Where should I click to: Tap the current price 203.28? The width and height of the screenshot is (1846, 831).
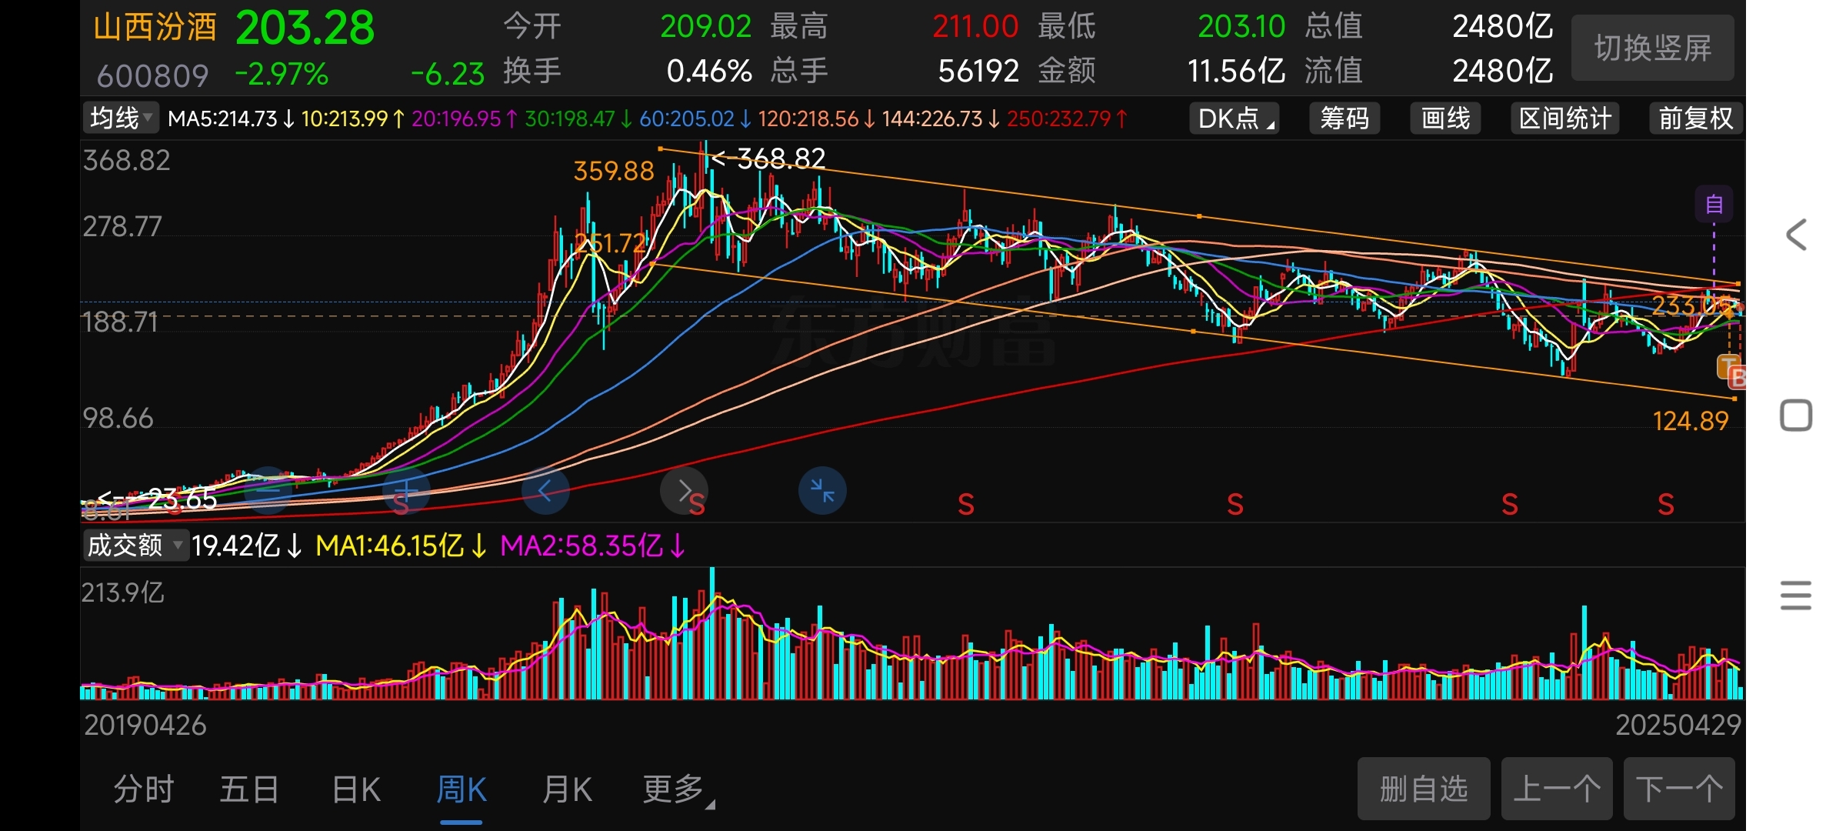[305, 28]
